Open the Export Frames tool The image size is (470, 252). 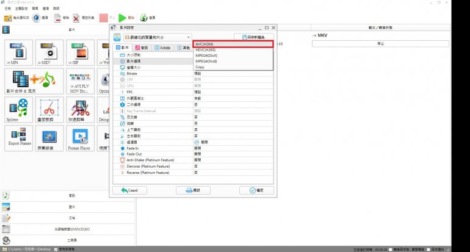(18, 138)
